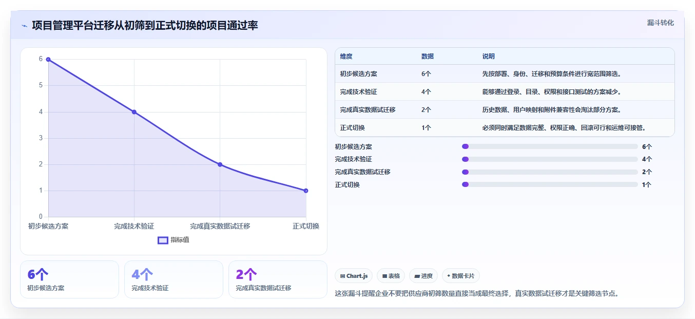
Task: Click progress bar for 初步候选方案
Action: point(550,147)
